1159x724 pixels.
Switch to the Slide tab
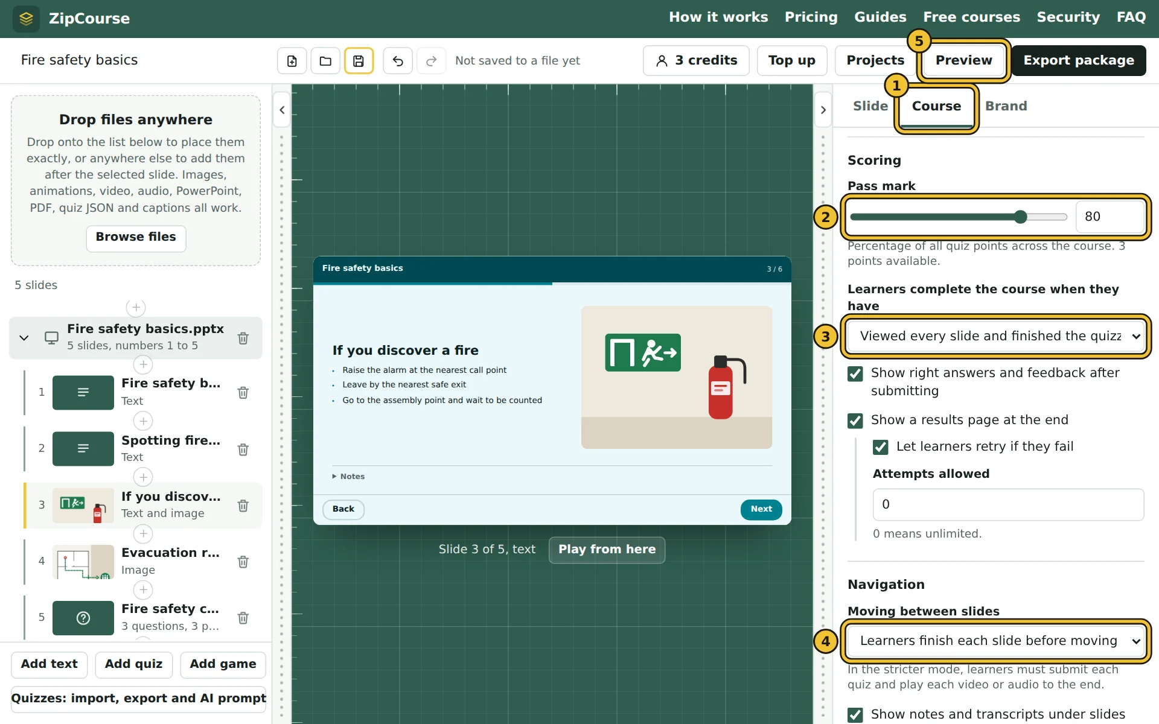click(x=870, y=106)
